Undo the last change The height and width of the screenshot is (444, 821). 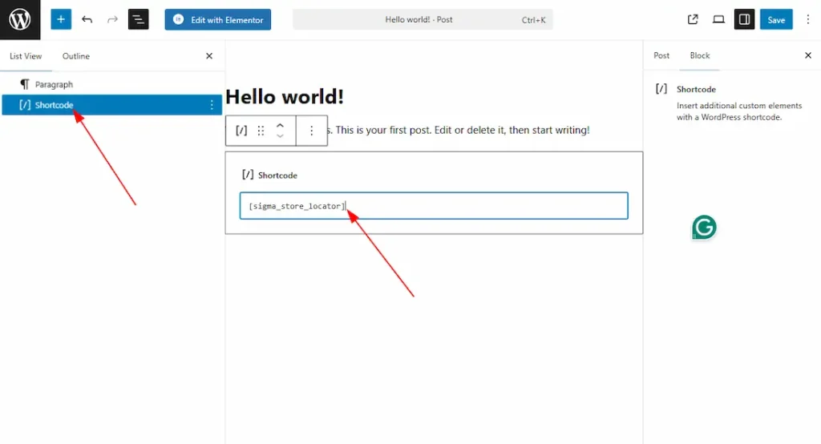coord(87,19)
